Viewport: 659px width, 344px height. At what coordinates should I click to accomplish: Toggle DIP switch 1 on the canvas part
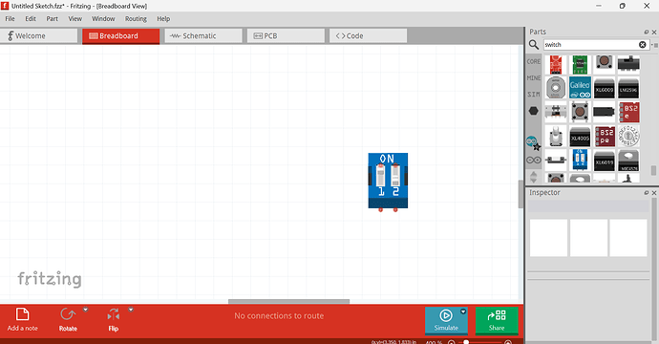point(380,176)
